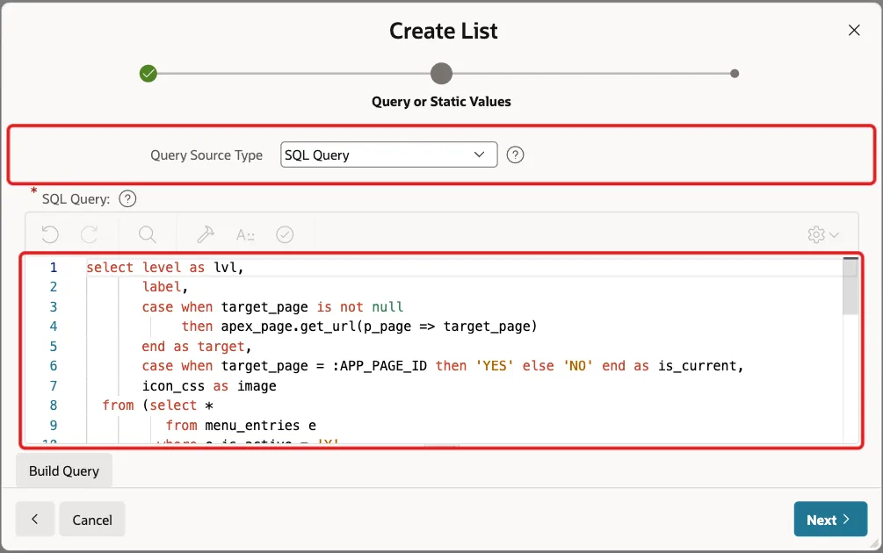Click the Cancel button
The image size is (883, 553).
click(x=92, y=520)
